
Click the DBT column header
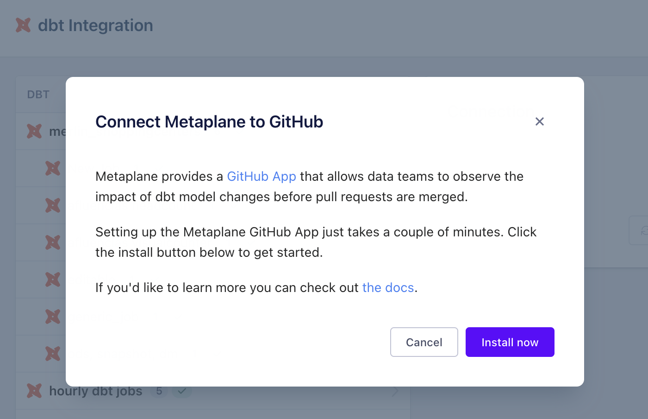click(38, 95)
